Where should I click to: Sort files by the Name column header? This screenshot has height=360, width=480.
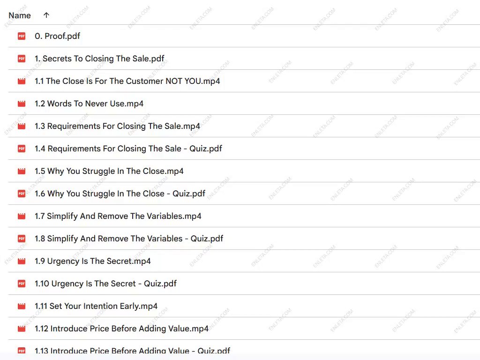click(x=20, y=15)
